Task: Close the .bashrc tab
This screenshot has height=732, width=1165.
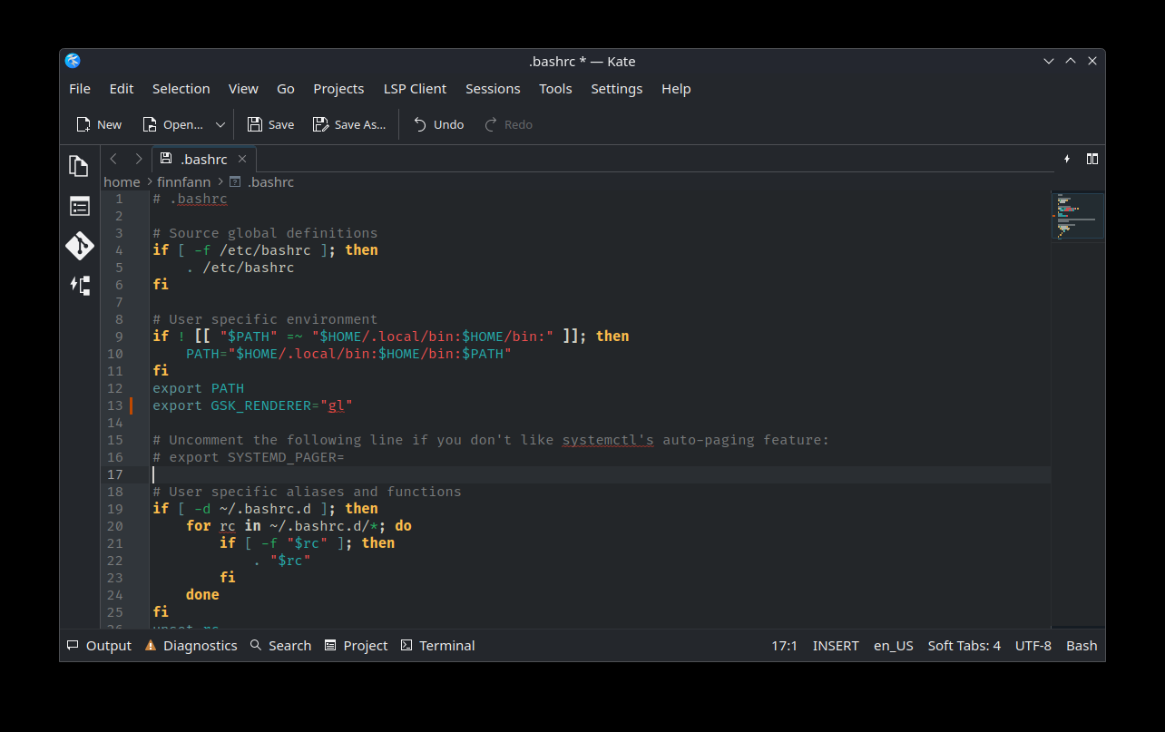Action: [242, 159]
